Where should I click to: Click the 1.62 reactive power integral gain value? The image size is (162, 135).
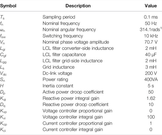tap(151, 98)
